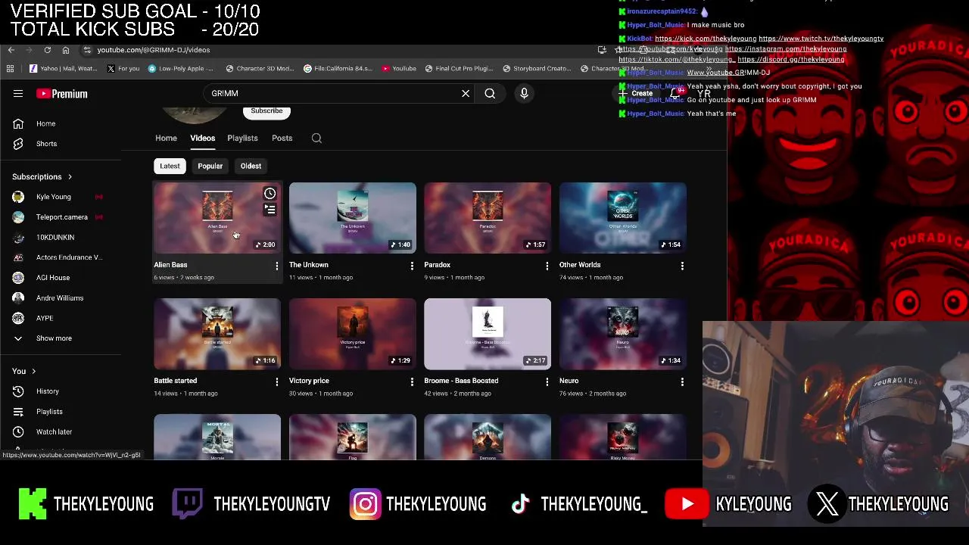Click the Battle started video title
The height and width of the screenshot is (545, 969).
(x=175, y=381)
